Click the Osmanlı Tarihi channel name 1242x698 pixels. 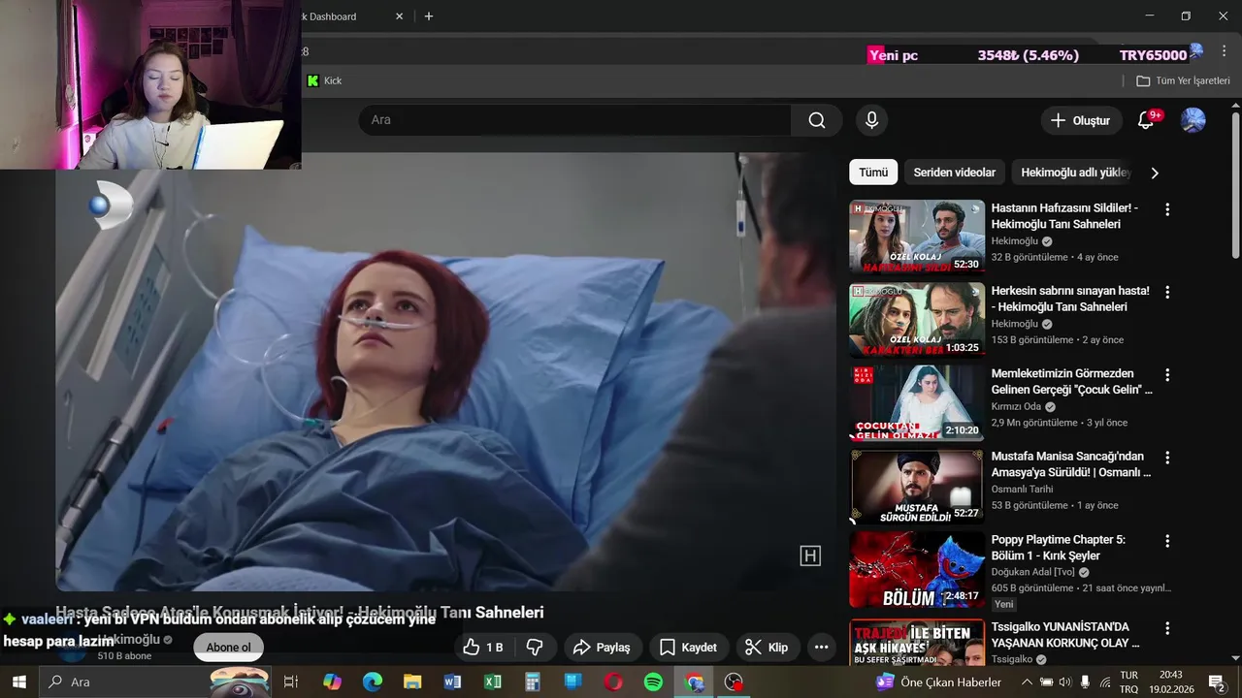point(1022,490)
